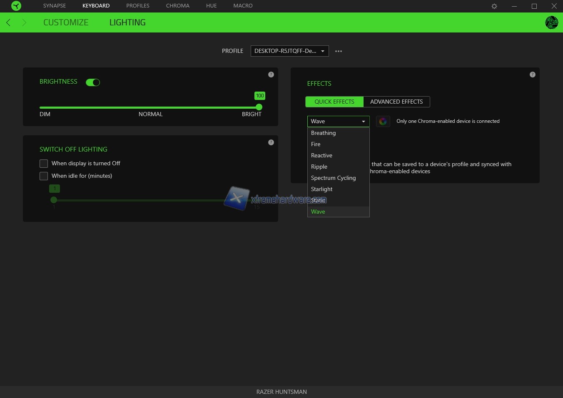Click the RAZER HUNTSMAN device label
This screenshot has width=563, height=398.
281,392
